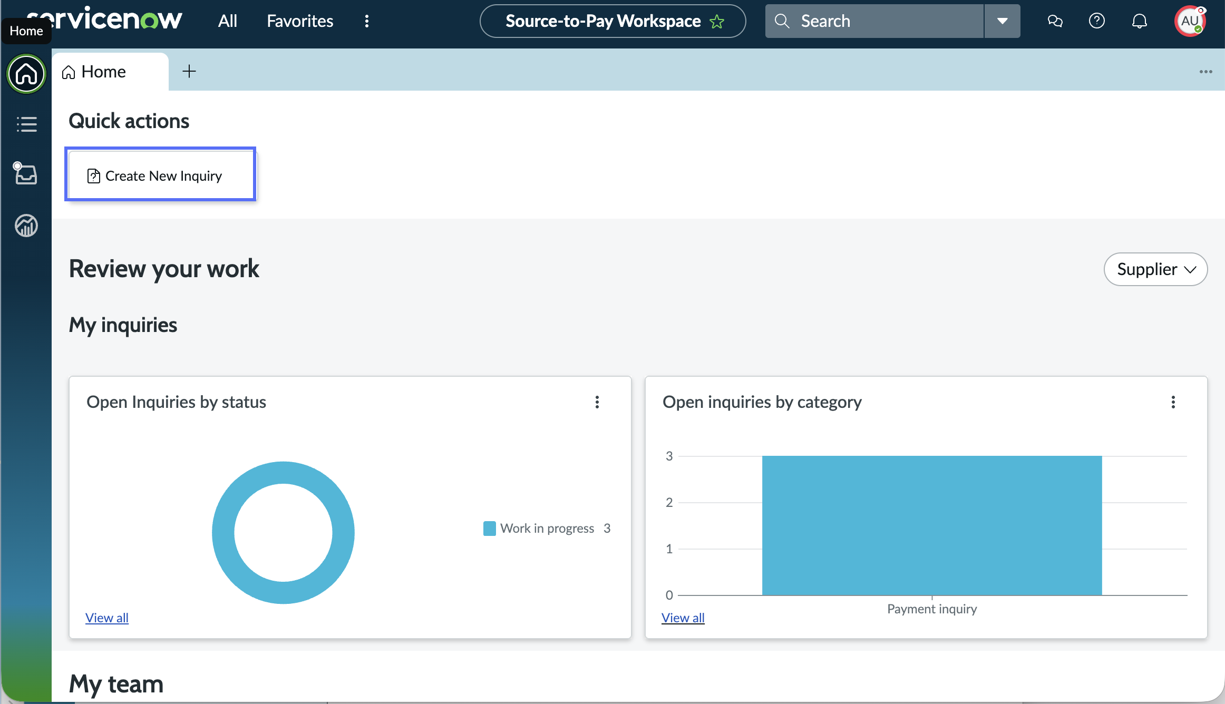Viewport: 1225px width, 704px height.
Task: Open the help question mark icon
Action: coord(1097,21)
